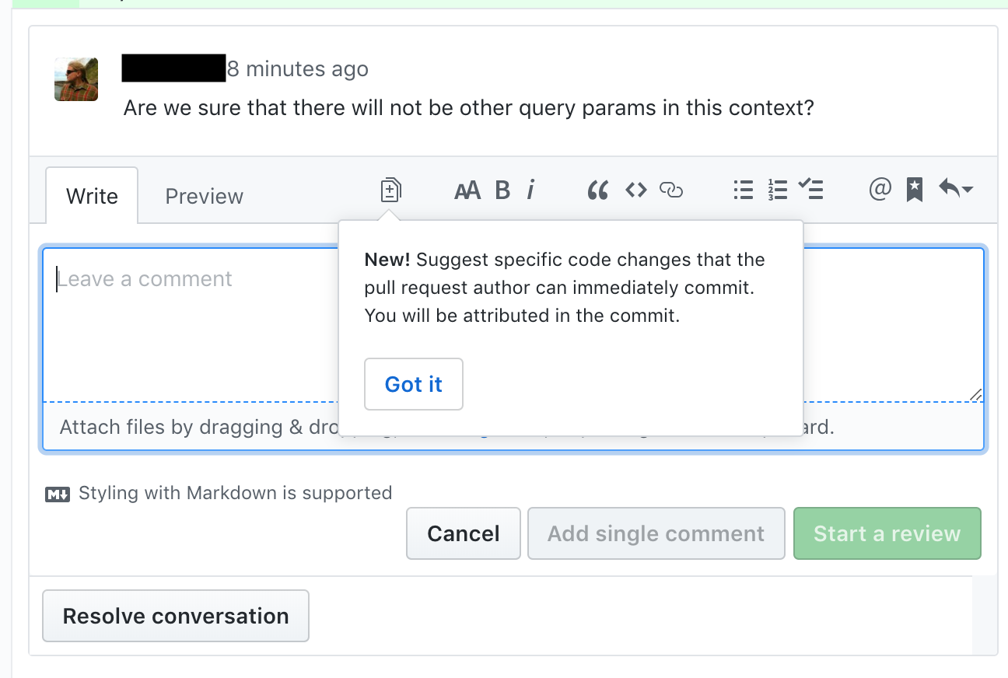Insert a quote block
Viewport: 1008px width, 678px height.
click(x=597, y=190)
